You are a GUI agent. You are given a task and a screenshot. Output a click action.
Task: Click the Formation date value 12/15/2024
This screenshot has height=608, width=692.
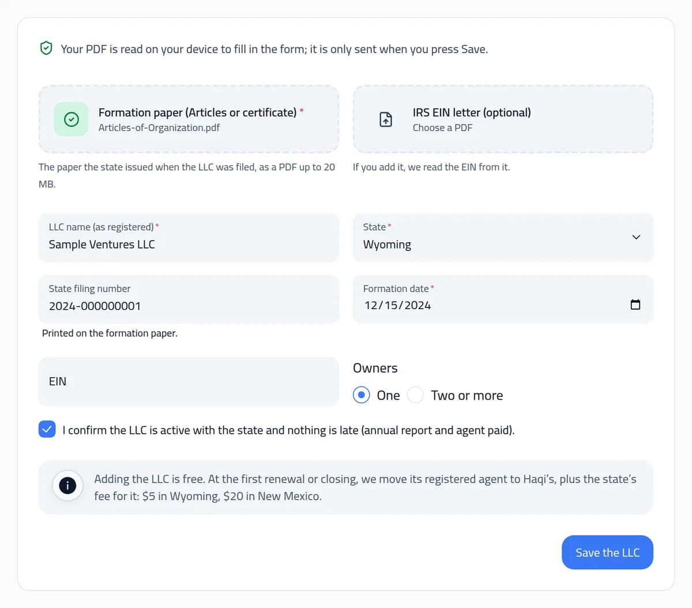[x=397, y=305]
